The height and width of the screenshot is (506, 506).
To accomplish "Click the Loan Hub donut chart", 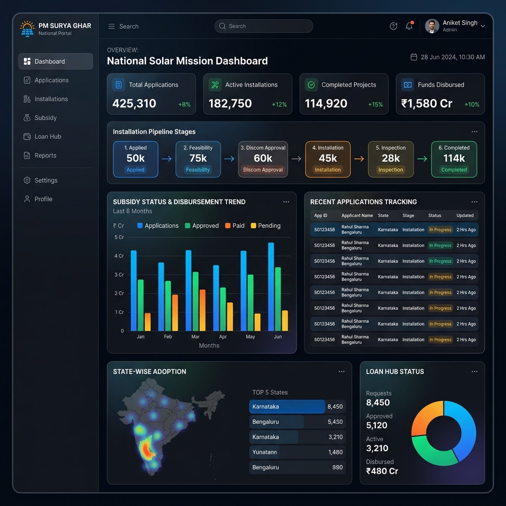I will [444, 433].
